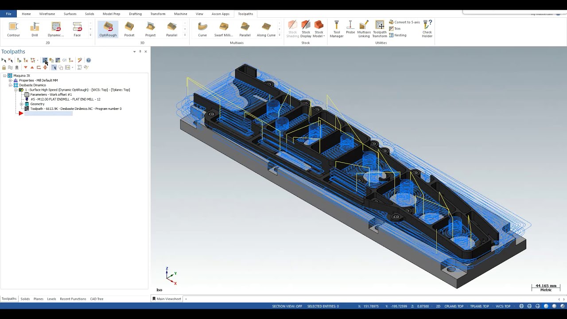Screen dimensions: 567x319
Task: Open Toolpath Transform utility
Action: click(x=380, y=29)
